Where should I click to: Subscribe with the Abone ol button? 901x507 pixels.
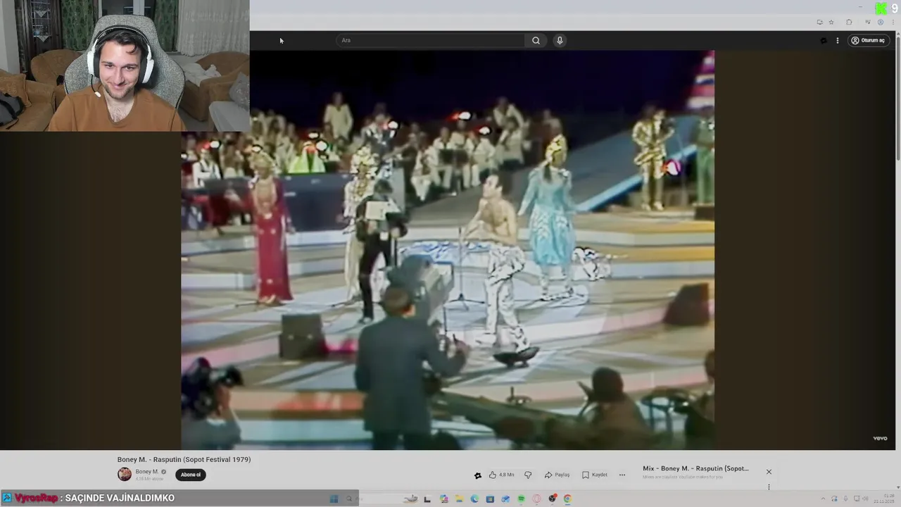tap(191, 475)
